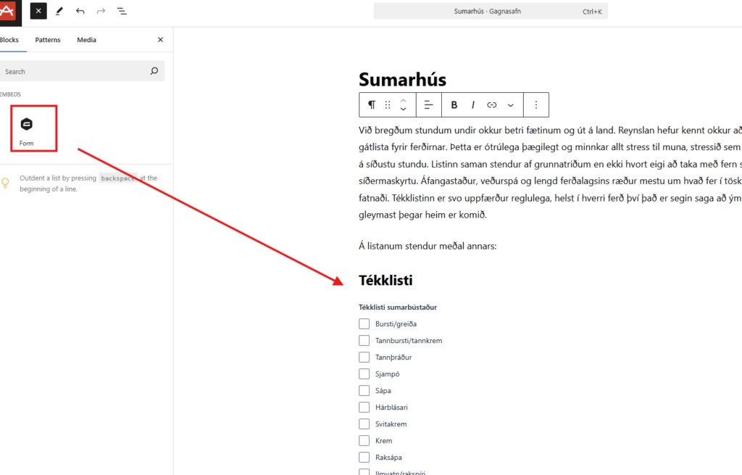742x475 pixels.
Task: Check the Bursti/greiða checkbox
Action: tap(364, 323)
